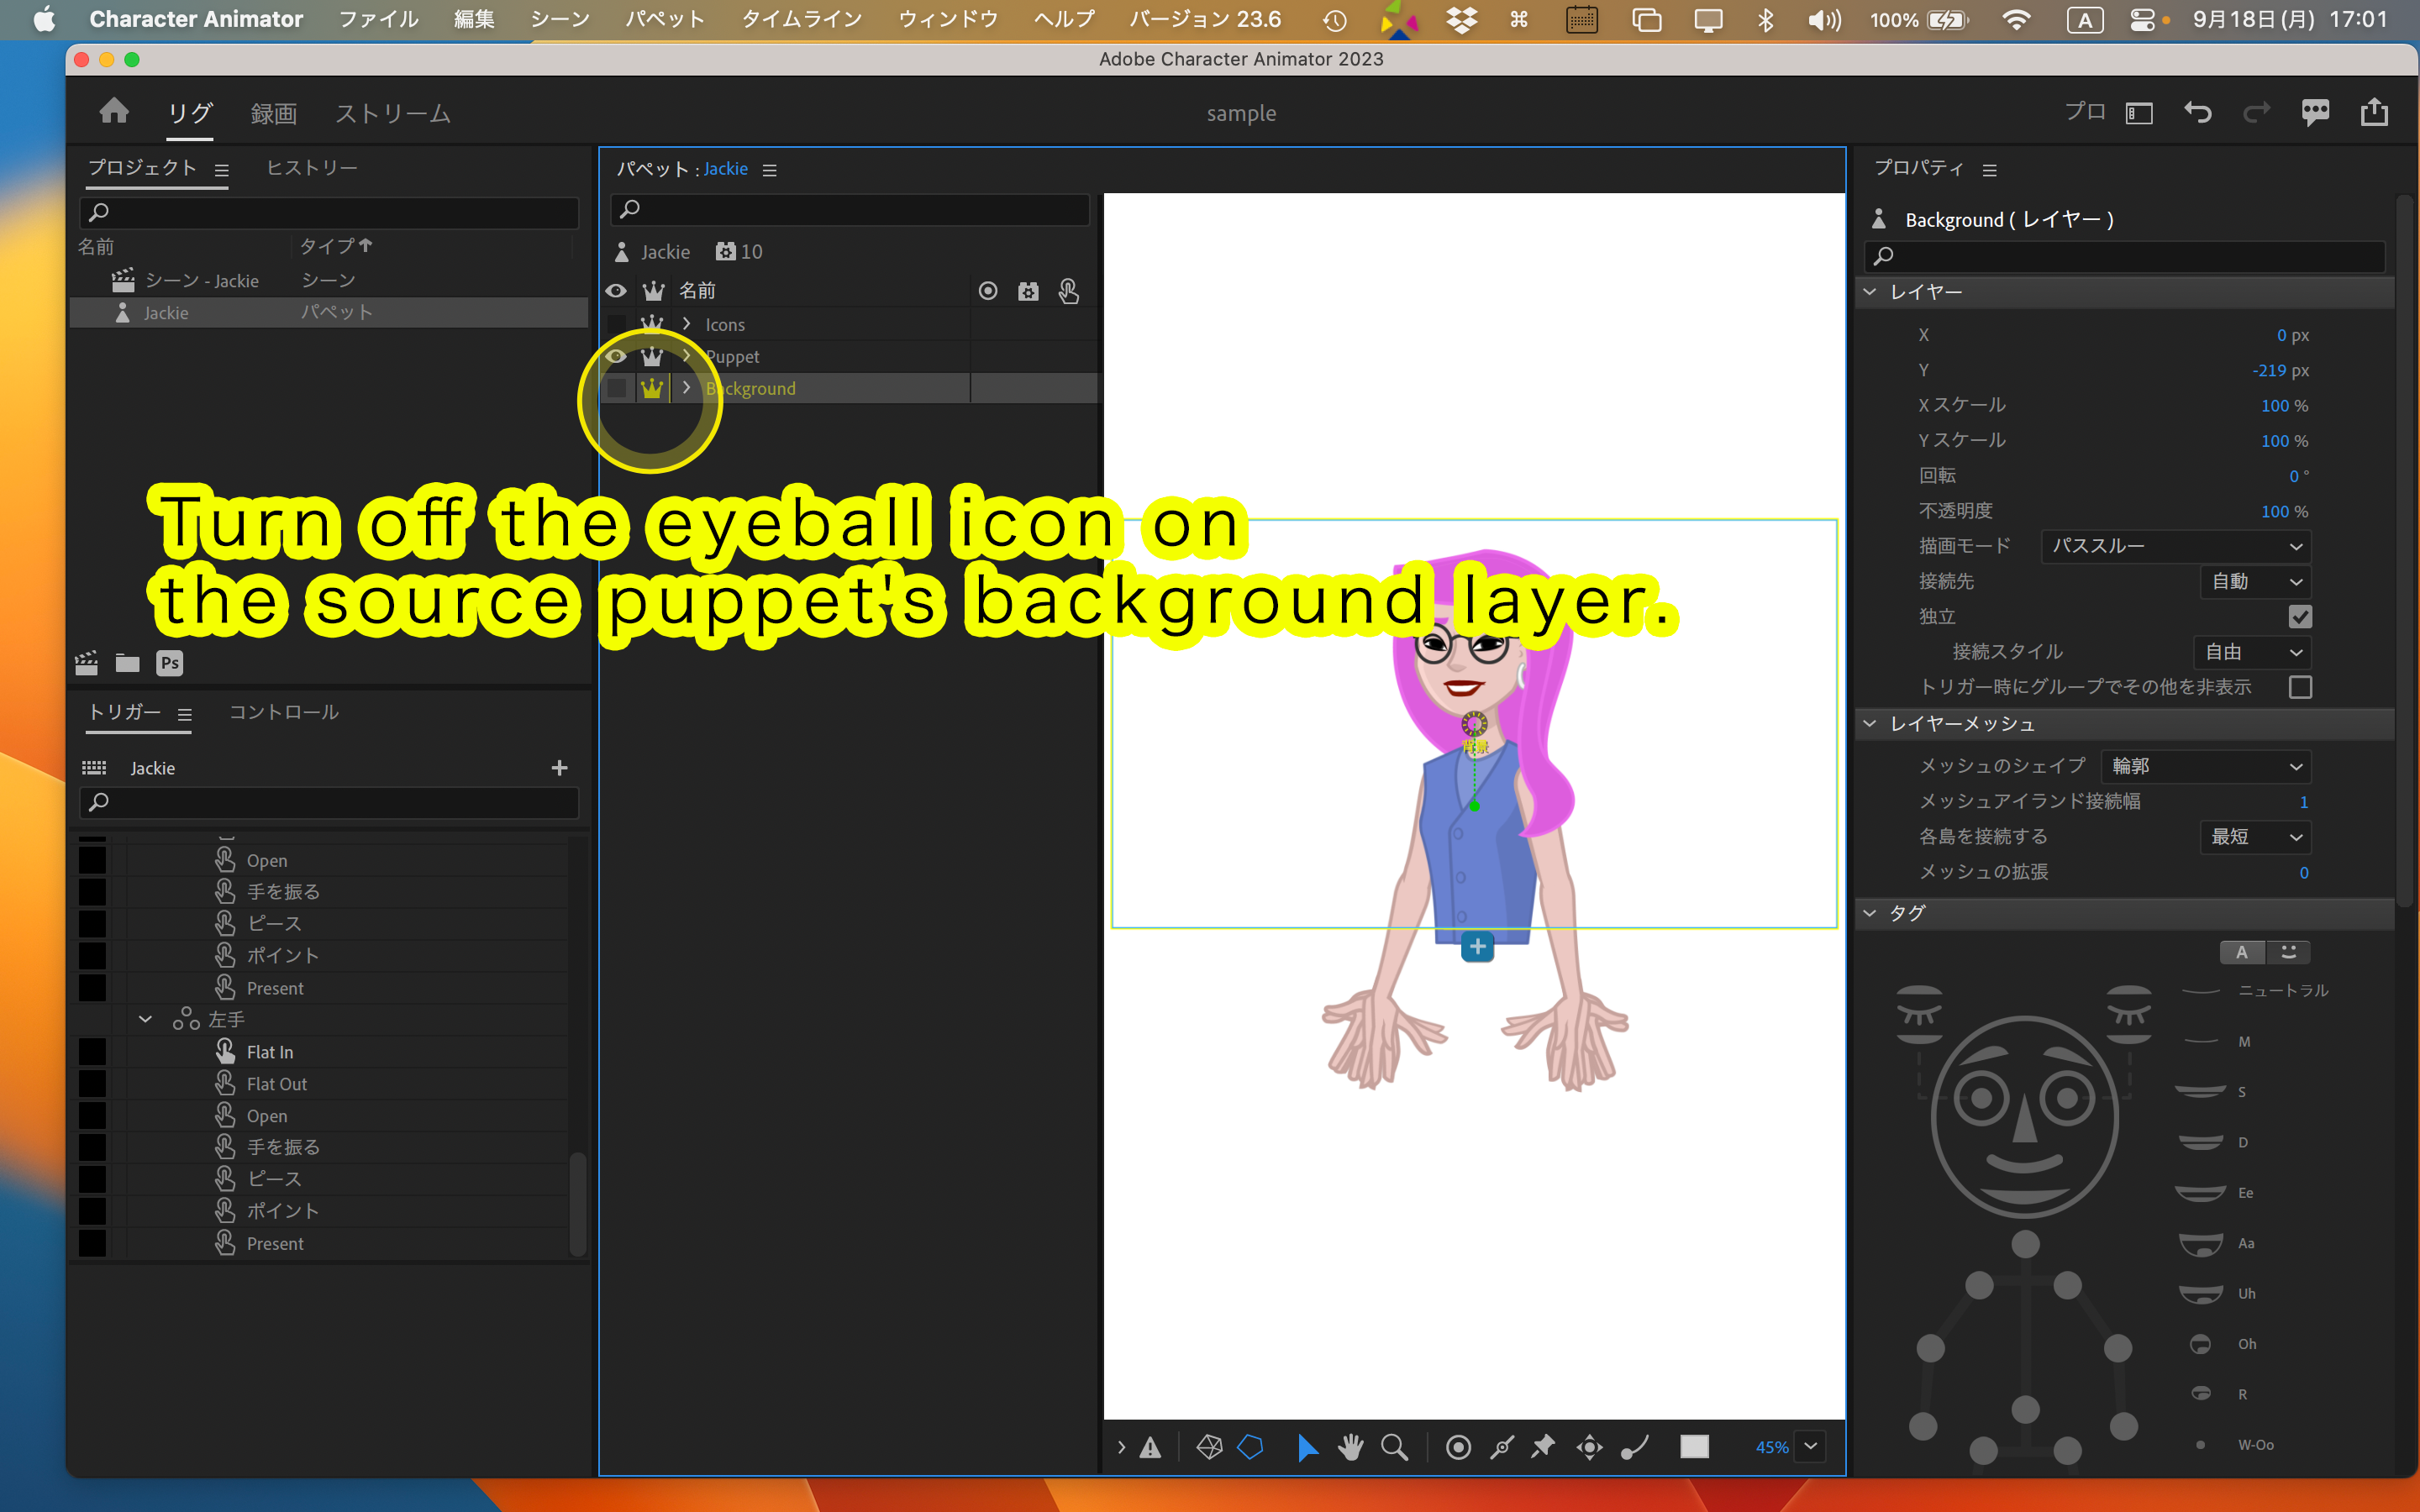Image resolution: width=2420 pixels, height=1512 pixels.
Task: Open the パペット menu in the menu bar
Action: pos(664,19)
